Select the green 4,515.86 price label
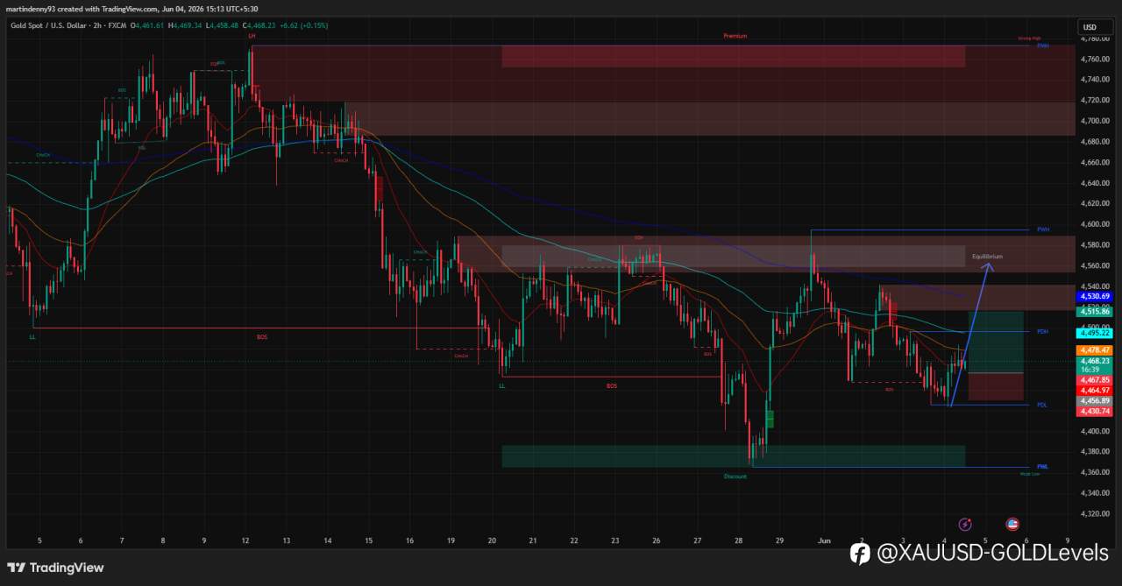 point(1097,311)
